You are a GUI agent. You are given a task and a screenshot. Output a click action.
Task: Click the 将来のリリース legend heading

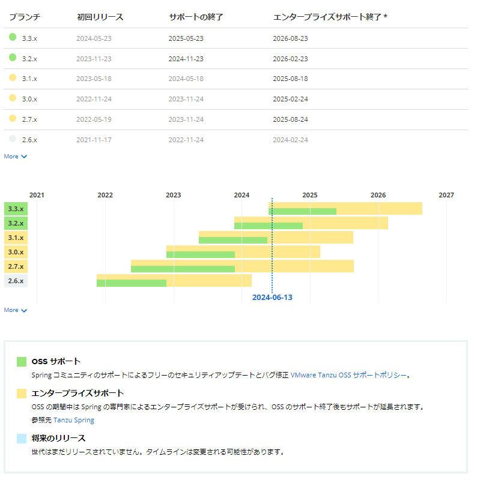58,439
